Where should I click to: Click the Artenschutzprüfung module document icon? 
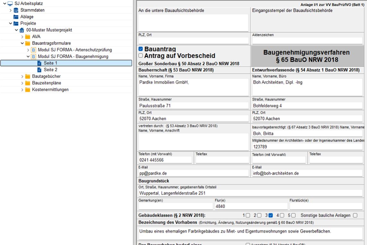coord(33,50)
